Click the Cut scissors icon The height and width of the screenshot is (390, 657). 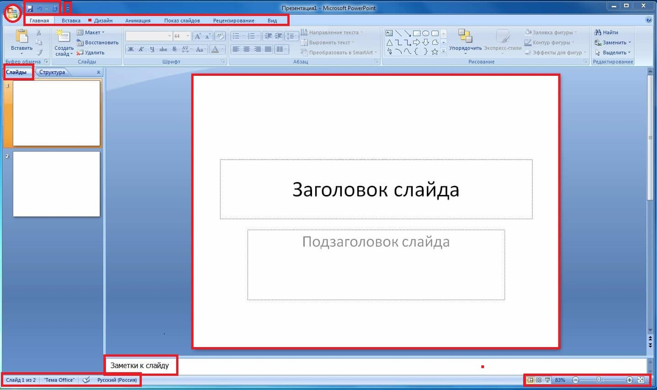tap(39, 32)
